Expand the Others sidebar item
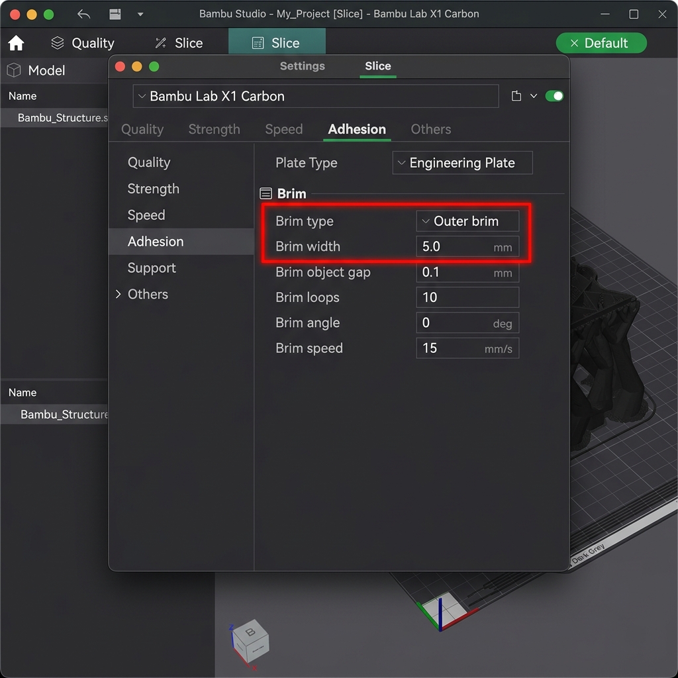 [x=142, y=294]
